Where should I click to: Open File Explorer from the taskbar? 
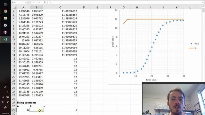5,19
